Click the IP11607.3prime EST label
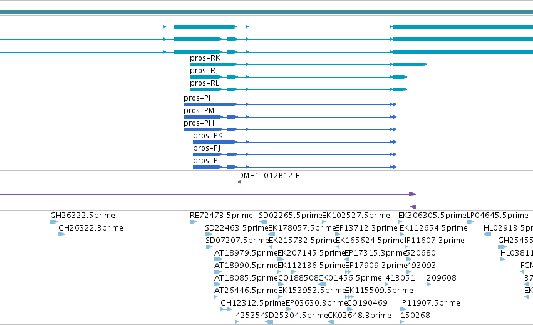 [435, 241]
